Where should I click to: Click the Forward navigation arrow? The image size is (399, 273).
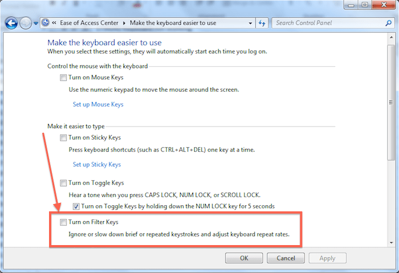point(26,23)
